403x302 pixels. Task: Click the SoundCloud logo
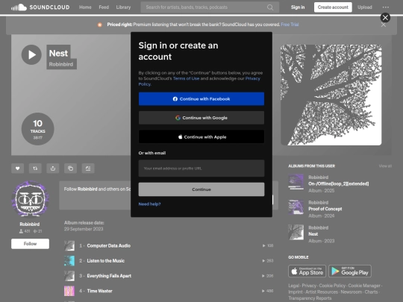40,7
